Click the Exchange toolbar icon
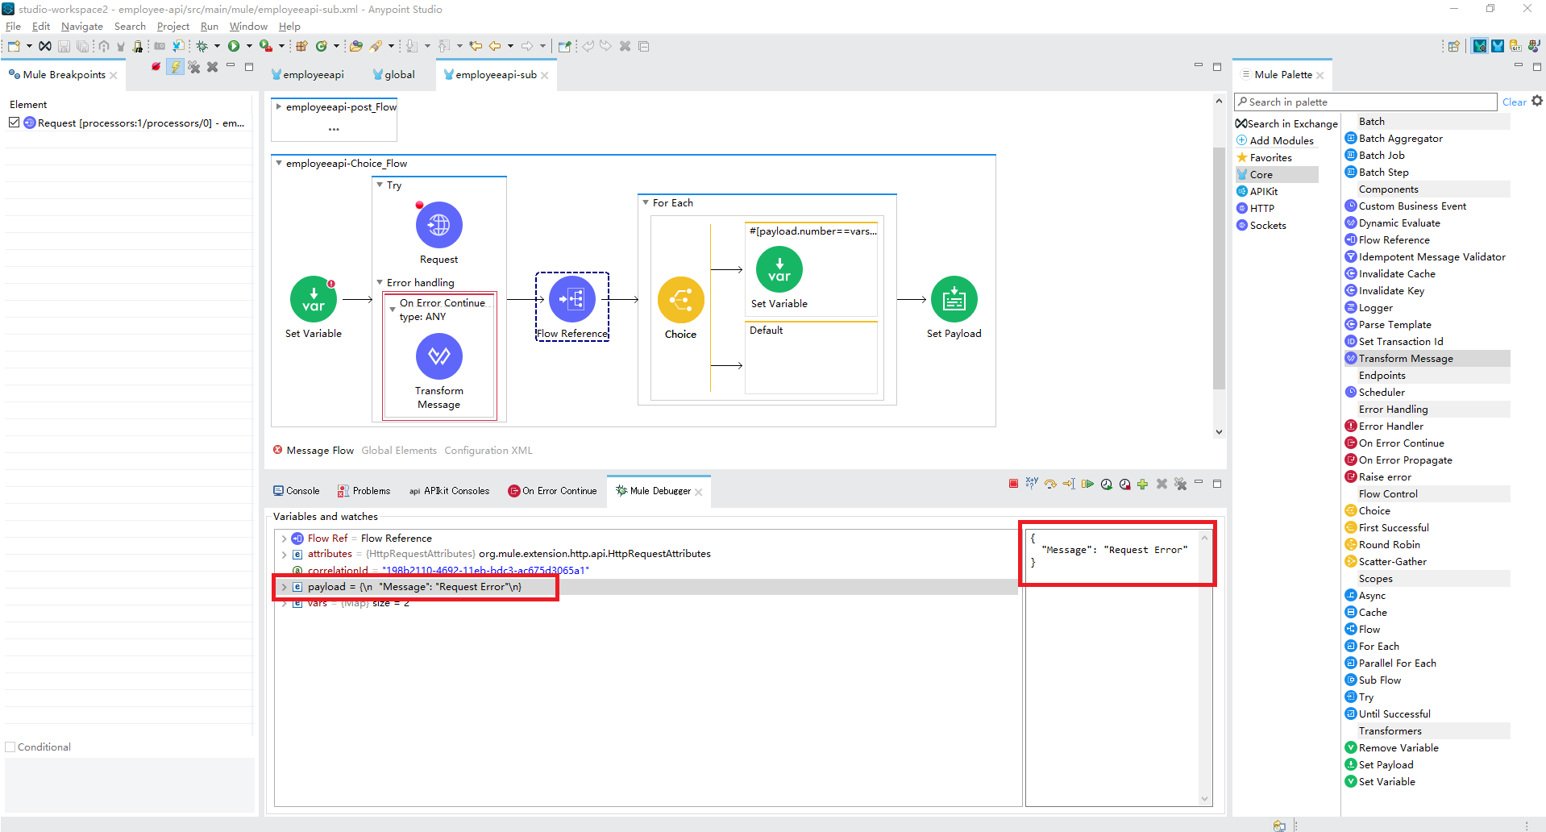This screenshot has height=832, width=1546. [45, 46]
